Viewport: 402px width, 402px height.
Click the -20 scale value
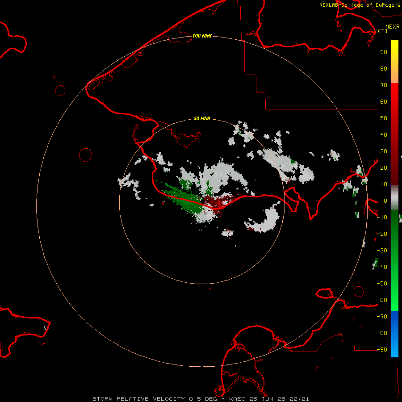tap(382, 234)
